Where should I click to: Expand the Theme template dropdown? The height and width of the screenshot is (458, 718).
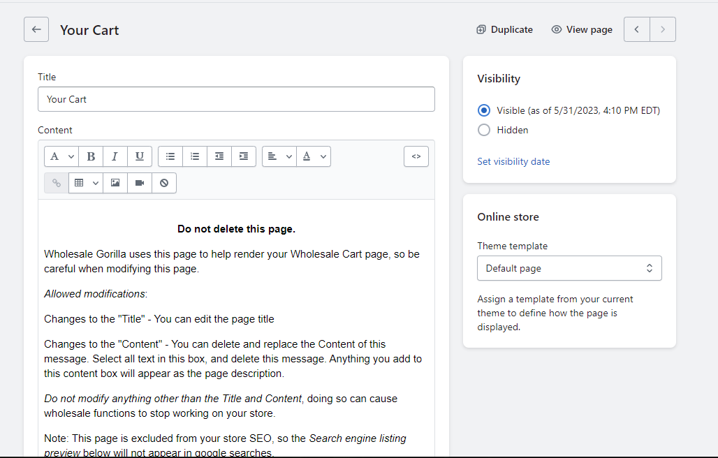click(569, 268)
